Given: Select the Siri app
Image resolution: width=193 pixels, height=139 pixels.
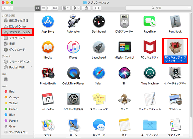Looking at the screenshot, I should coord(124,73).
